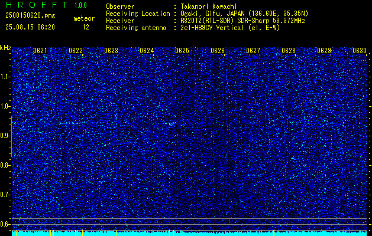Click the bright meteor echo burst before 0625

click(172, 124)
